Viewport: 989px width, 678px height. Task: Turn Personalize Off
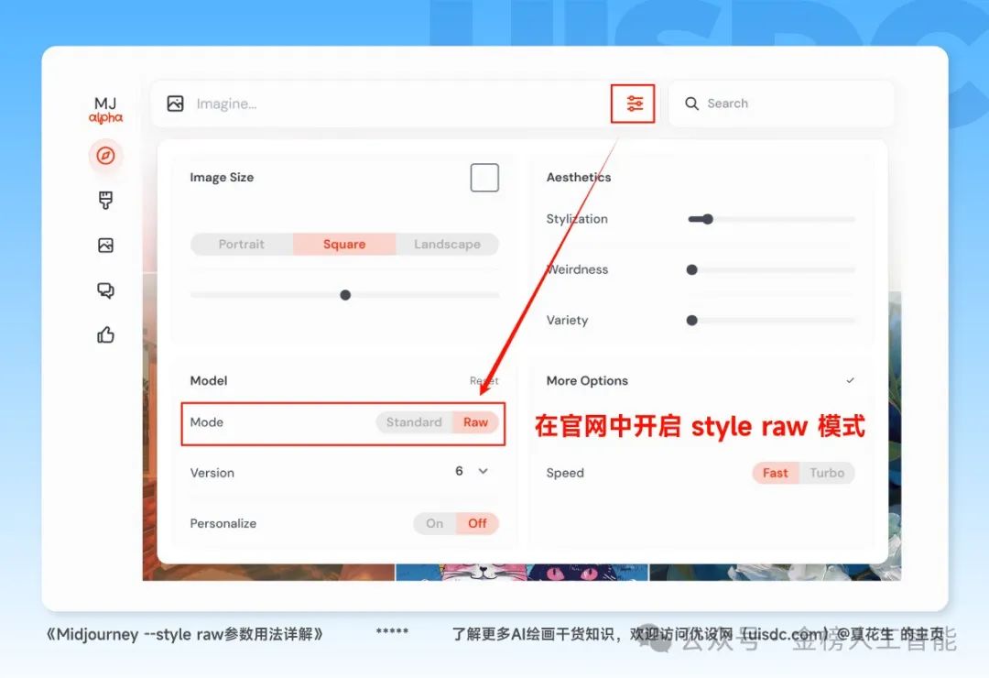pyautogui.click(x=477, y=523)
